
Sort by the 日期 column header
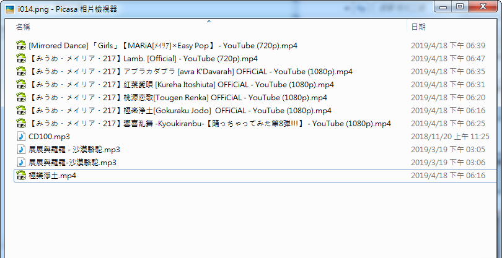coord(418,27)
